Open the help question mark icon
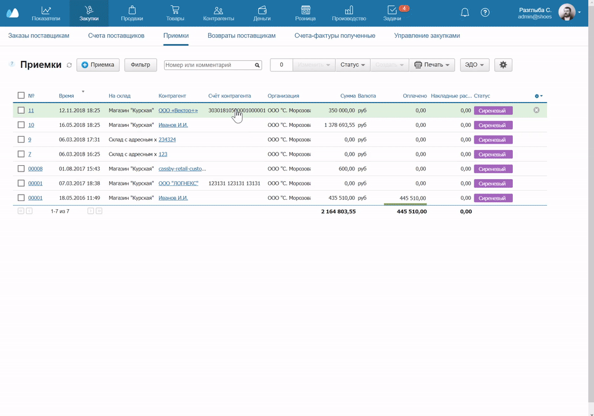The width and height of the screenshot is (594, 416). point(486,13)
